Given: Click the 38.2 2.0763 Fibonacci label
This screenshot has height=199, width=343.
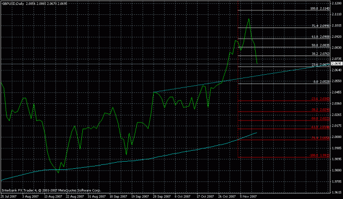Looking at the screenshot, I should (x=320, y=54).
